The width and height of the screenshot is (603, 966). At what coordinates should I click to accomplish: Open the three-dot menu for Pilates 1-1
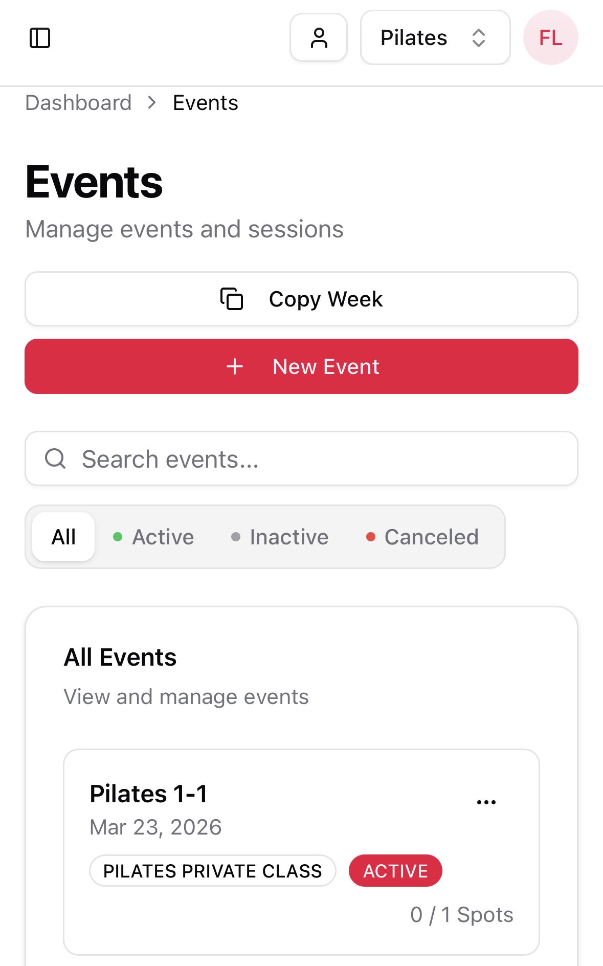(486, 802)
